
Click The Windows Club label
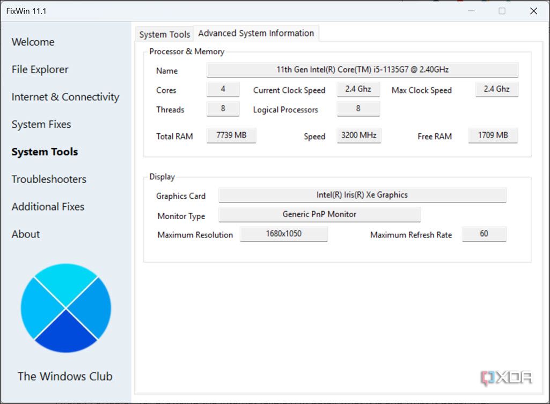(x=65, y=376)
